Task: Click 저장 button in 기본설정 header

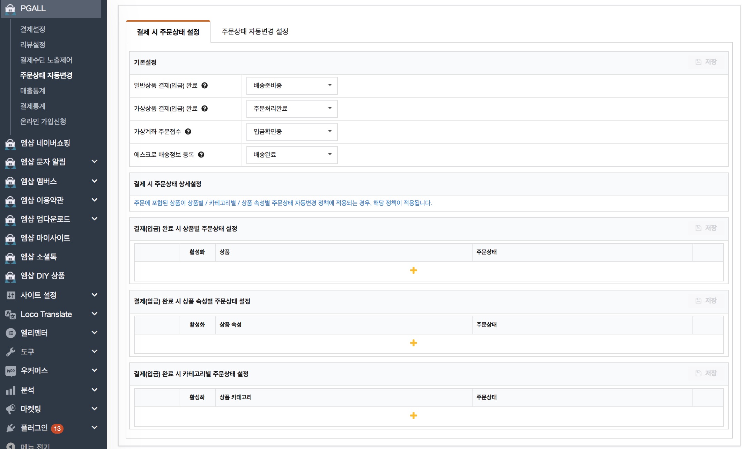Action: [706, 62]
